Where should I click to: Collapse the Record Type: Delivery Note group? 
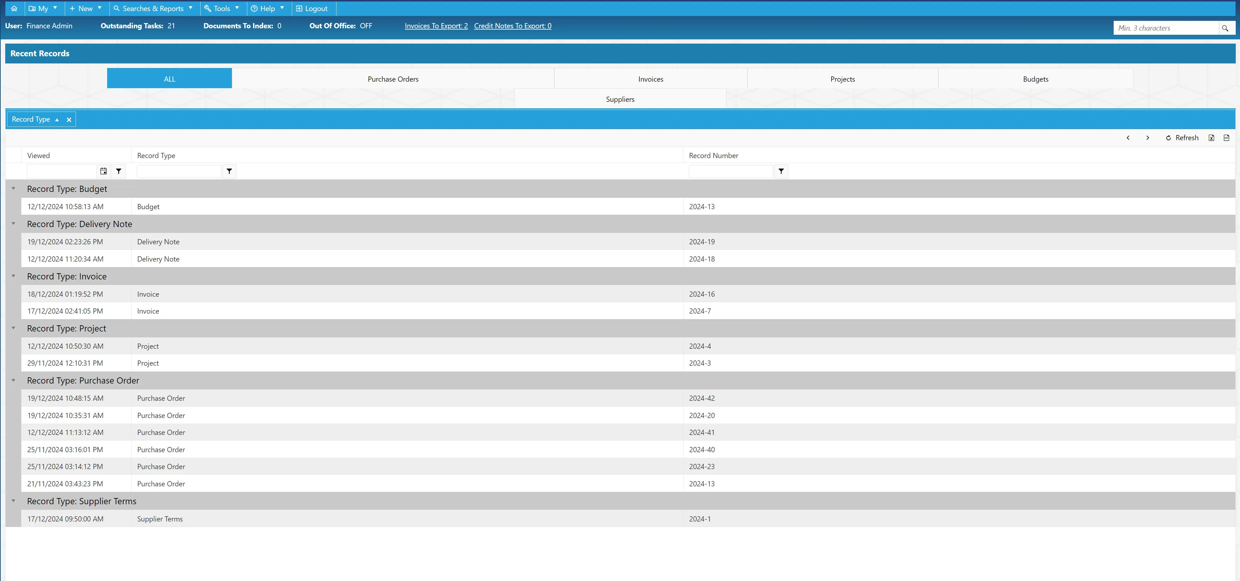13,223
